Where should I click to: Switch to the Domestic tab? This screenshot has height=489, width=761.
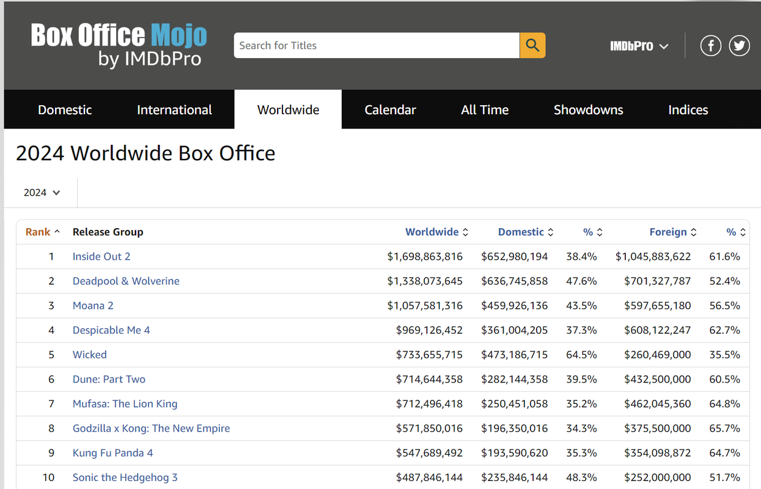[x=65, y=110]
